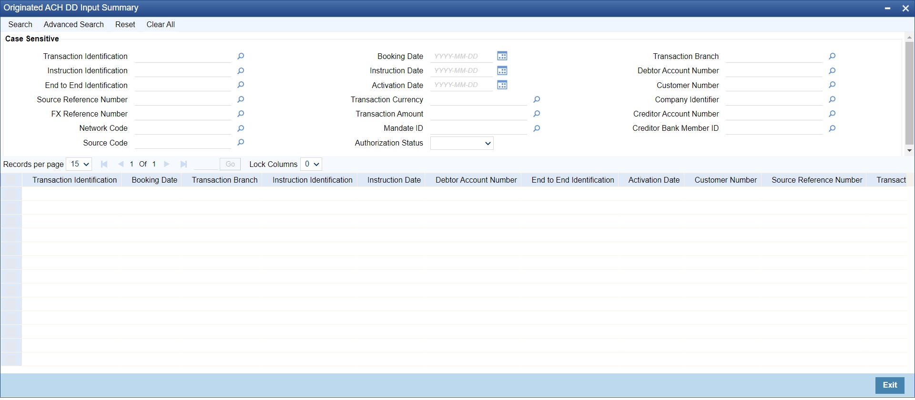Open Activation Date calendar picker
The image size is (915, 400).
point(502,85)
